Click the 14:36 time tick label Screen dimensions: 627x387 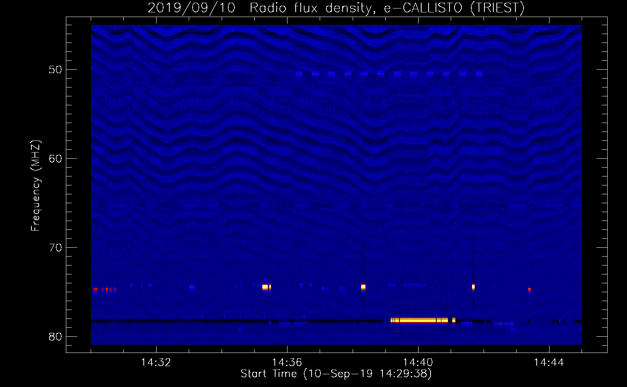point(287,362)
